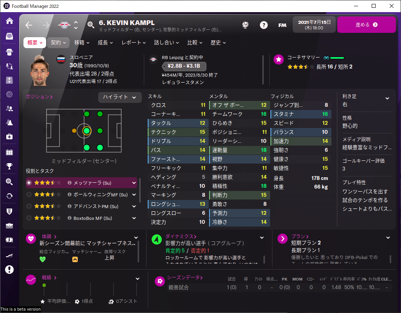Open the medical kit icon in sidebar
Viewport: 401px width, 313px height.
[9, 137]
